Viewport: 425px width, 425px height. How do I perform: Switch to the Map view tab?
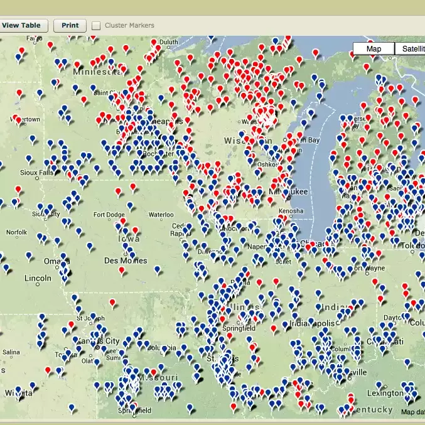pos(374,49)
